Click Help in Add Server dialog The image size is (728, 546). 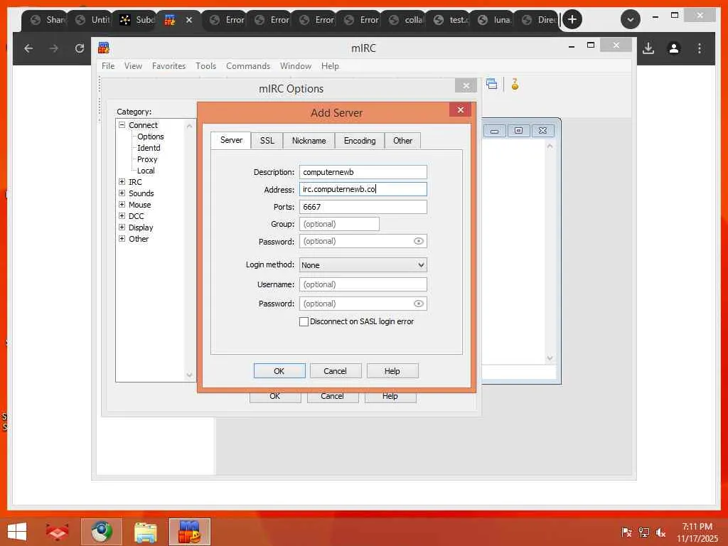click(x=392, y=371)
